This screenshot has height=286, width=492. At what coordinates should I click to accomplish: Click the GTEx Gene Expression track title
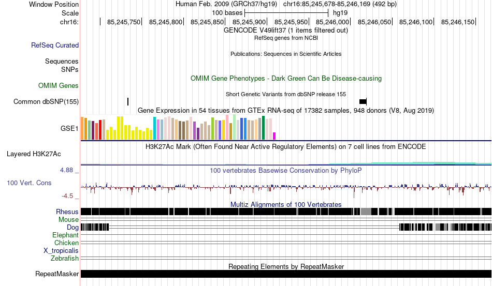(286, 111)
